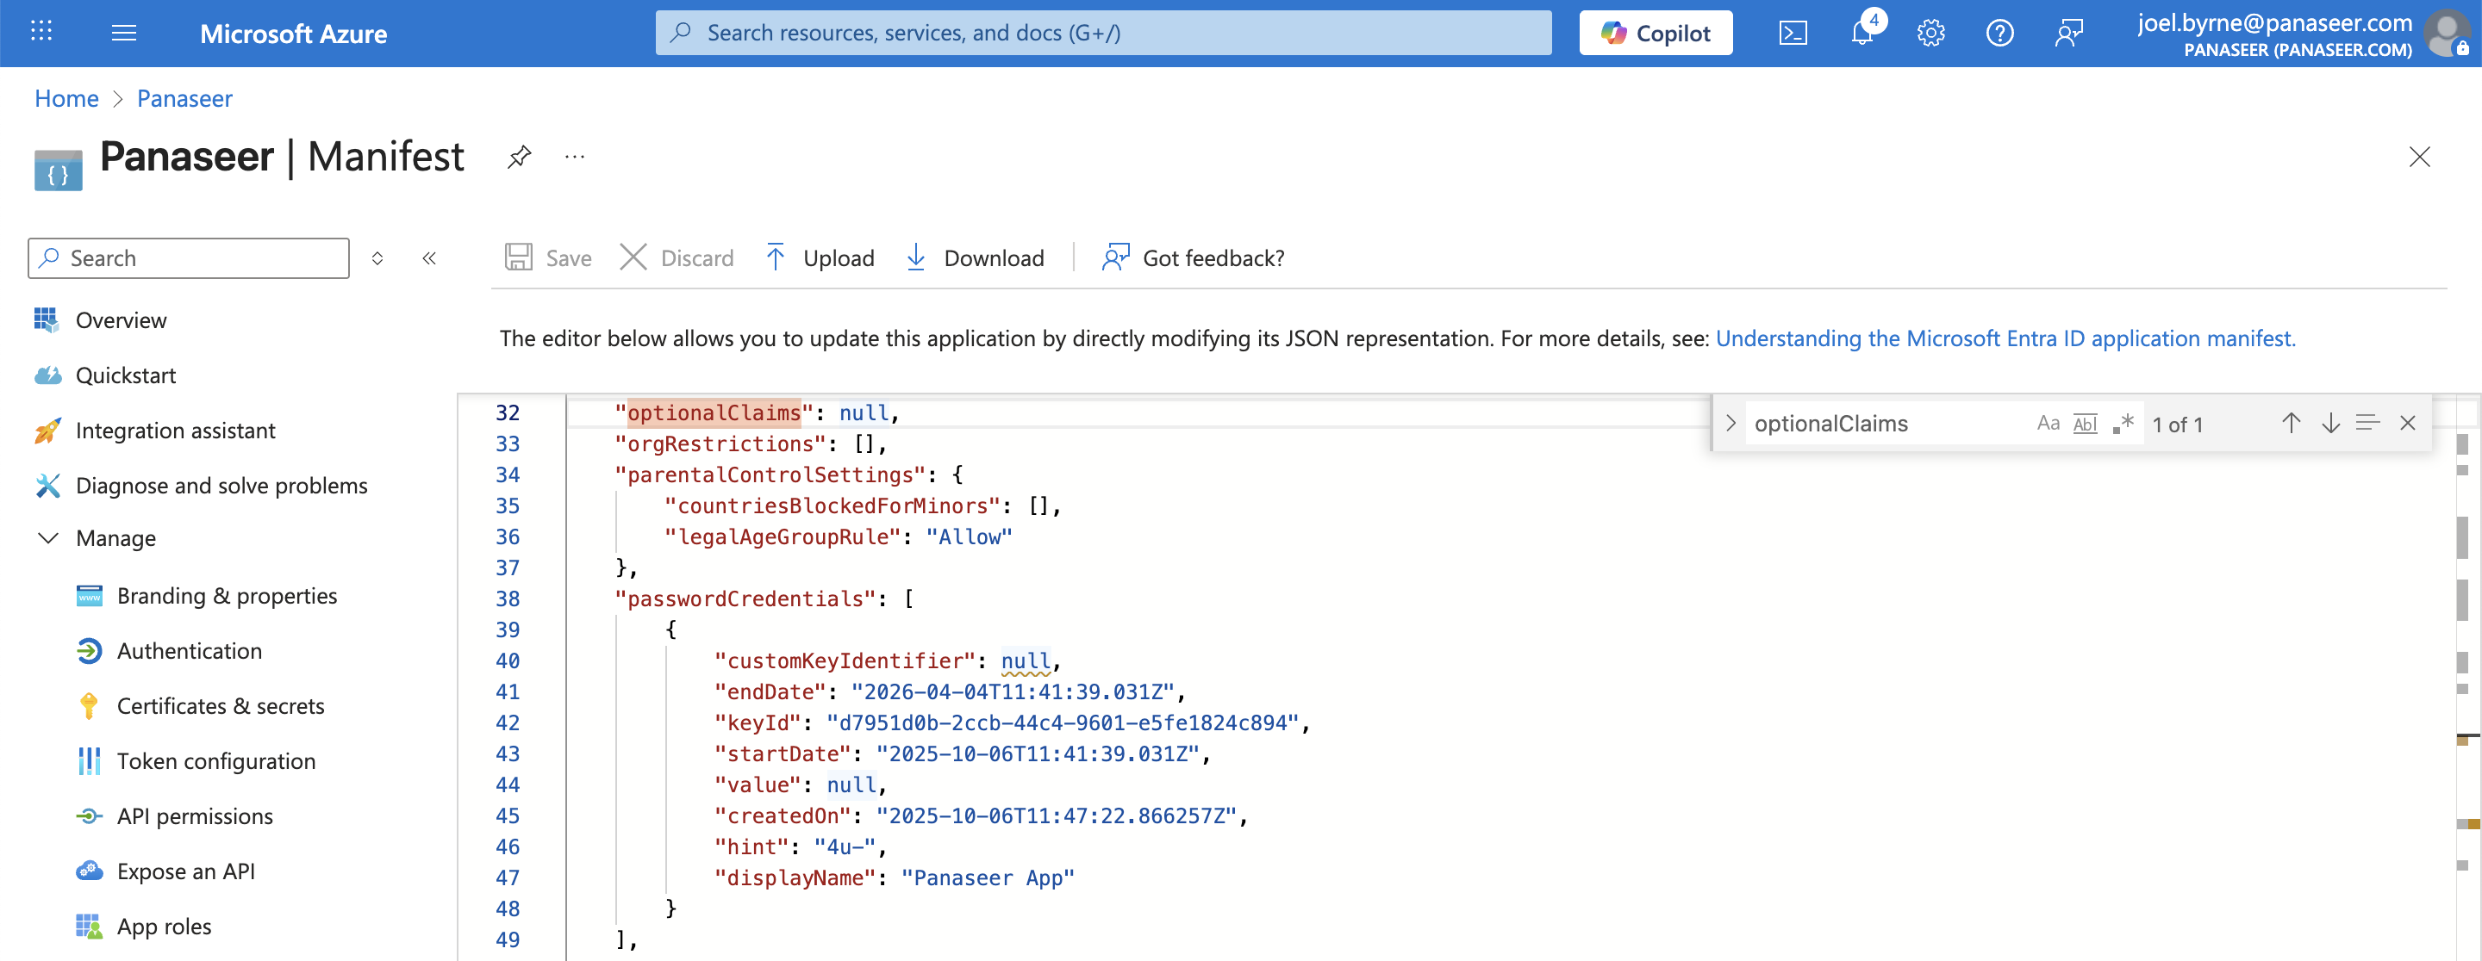Open Cloud Shell from top bar
This screenshot has height=961, width=2482.
[1793, 33]
